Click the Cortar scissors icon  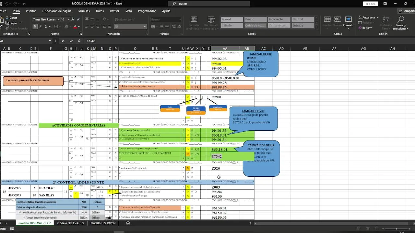[x=7, y=18]
